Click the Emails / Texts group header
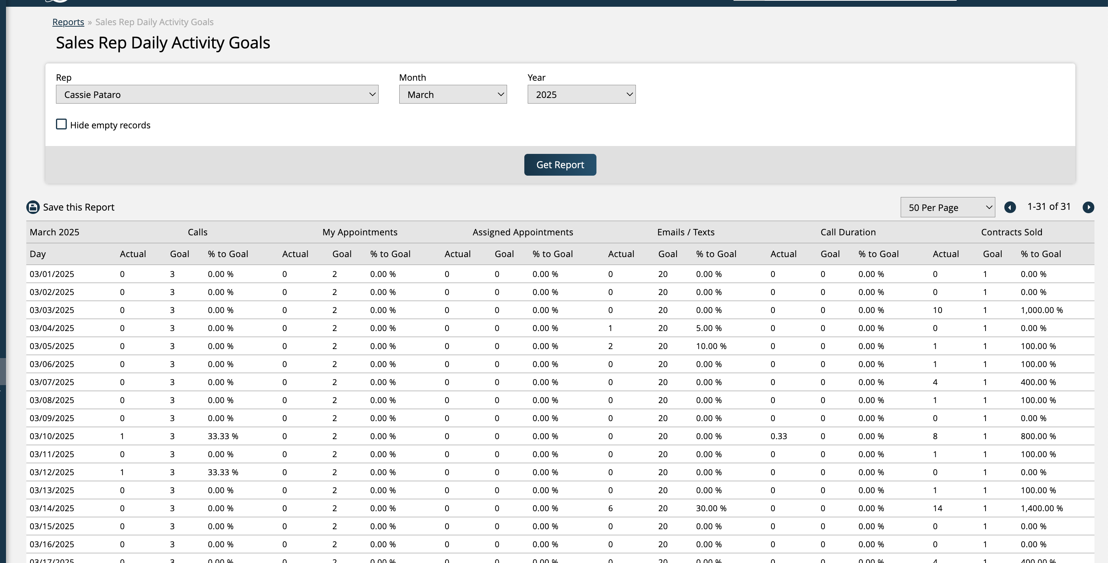 [685, 232]
